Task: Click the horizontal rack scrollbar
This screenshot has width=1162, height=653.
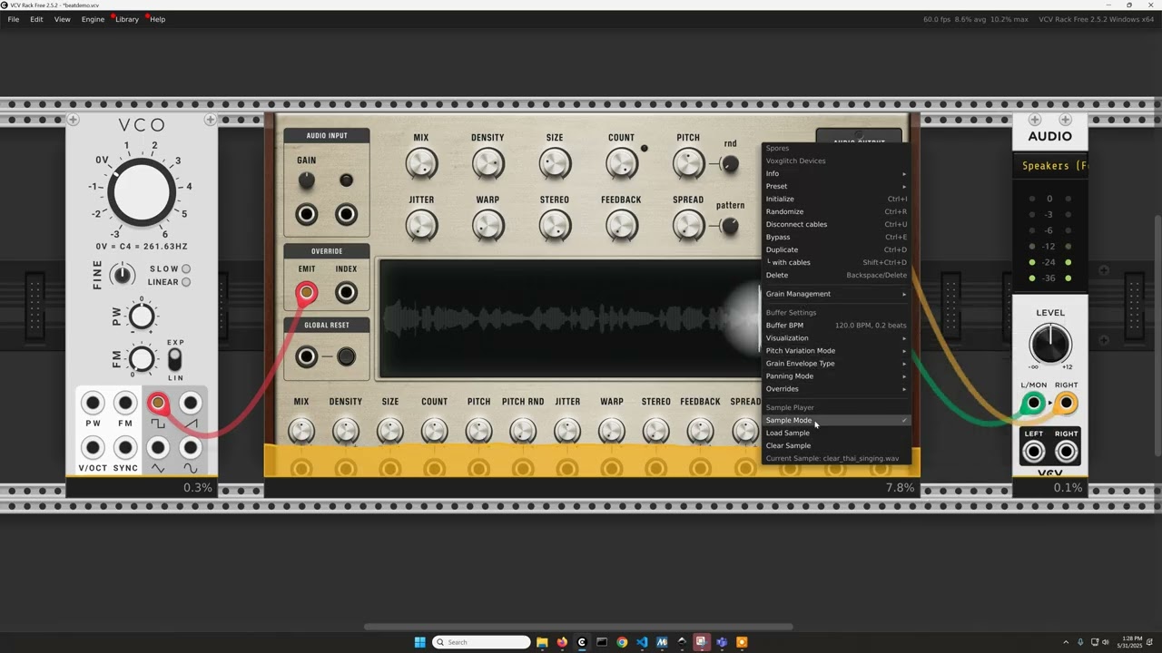Action: (x=578, y=627)
